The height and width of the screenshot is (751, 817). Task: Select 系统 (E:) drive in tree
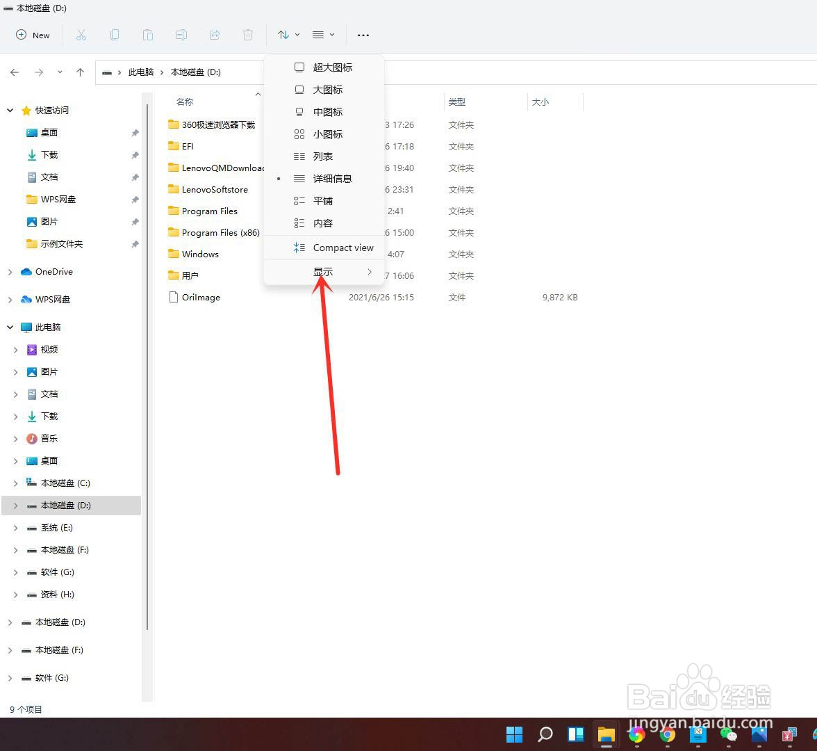(x=49, y=528)
